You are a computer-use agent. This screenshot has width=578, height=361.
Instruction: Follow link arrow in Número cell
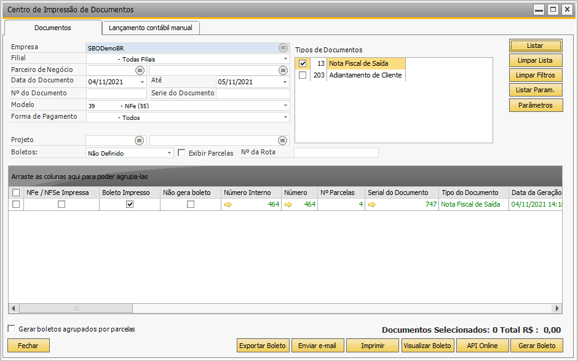(288, 204)
